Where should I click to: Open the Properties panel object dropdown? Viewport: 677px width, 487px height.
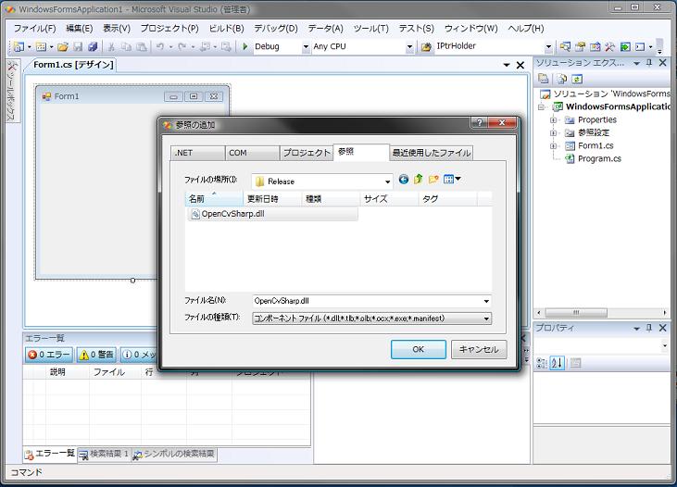665,346
